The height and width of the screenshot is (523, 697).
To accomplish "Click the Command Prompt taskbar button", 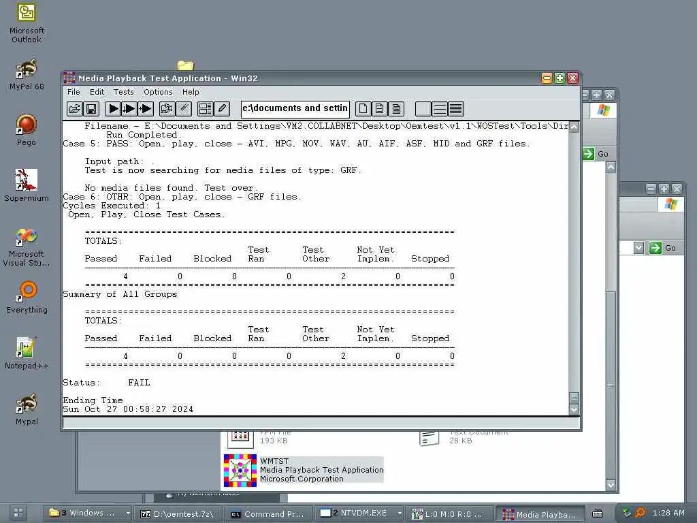I will 268,513.
